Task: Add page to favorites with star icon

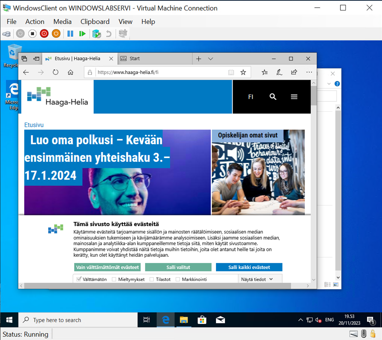Action: (x=243, y=72)
